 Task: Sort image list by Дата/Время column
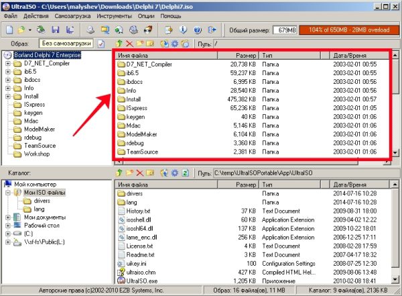[359, 55]
